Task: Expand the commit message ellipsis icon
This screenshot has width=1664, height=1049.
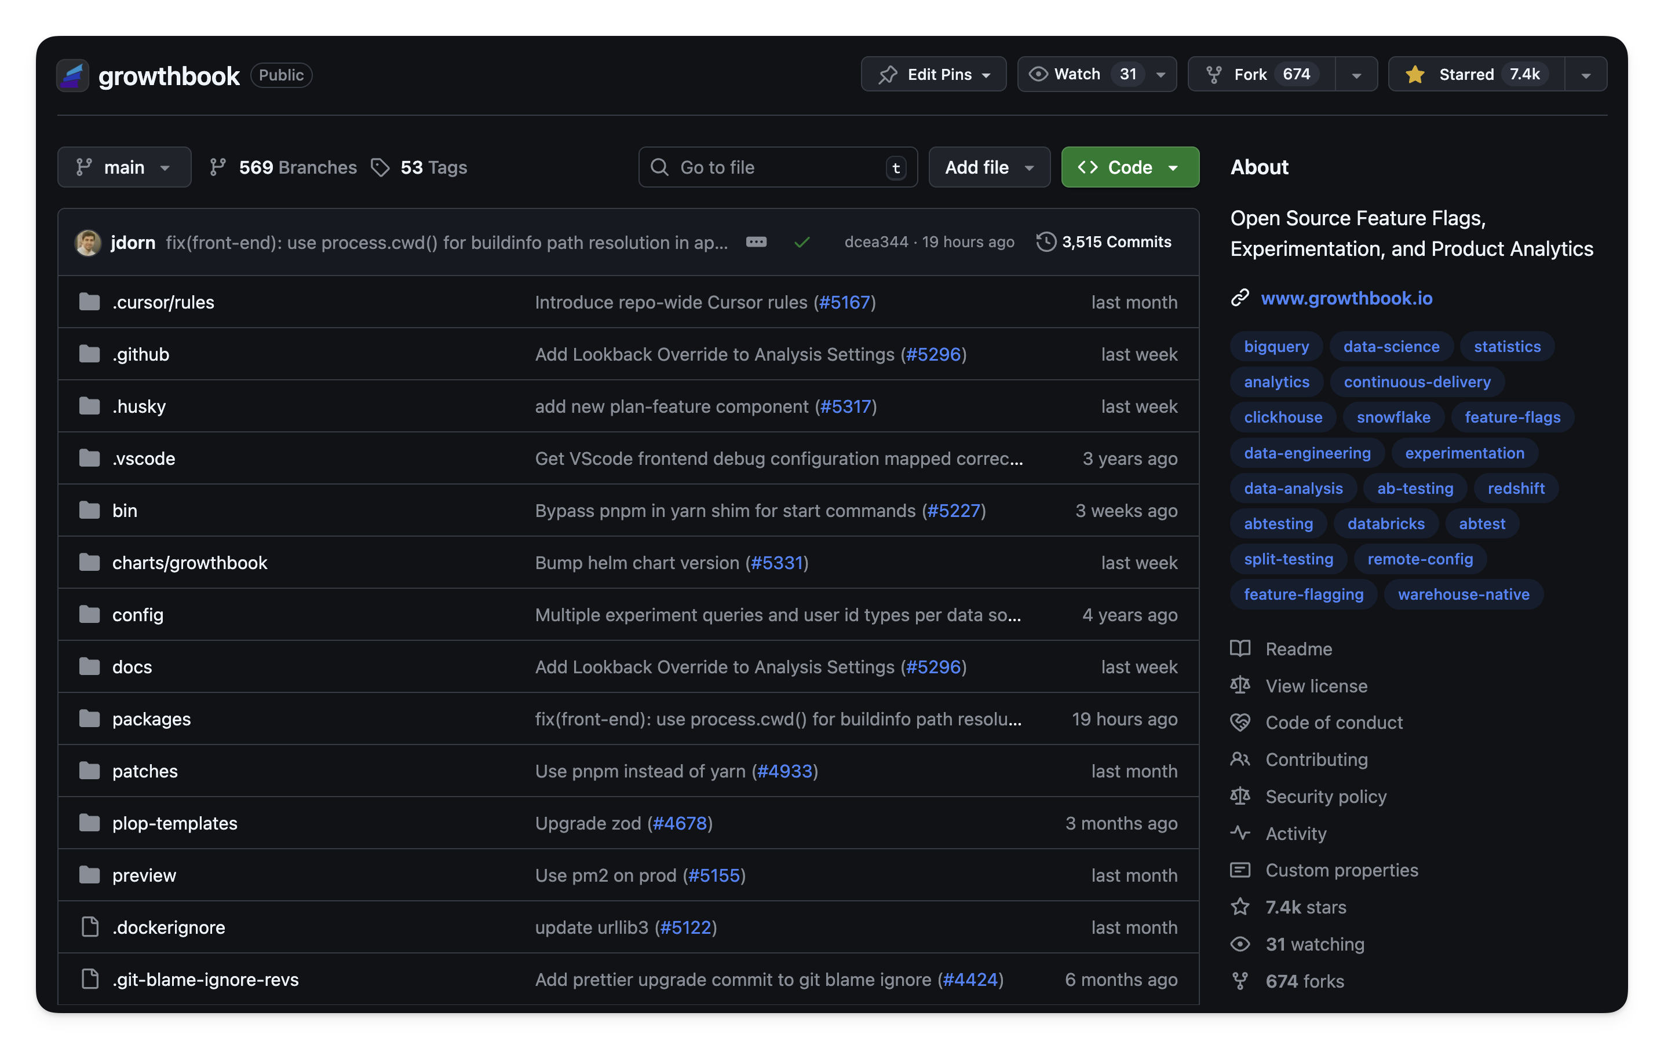Action: pos(756,243)
